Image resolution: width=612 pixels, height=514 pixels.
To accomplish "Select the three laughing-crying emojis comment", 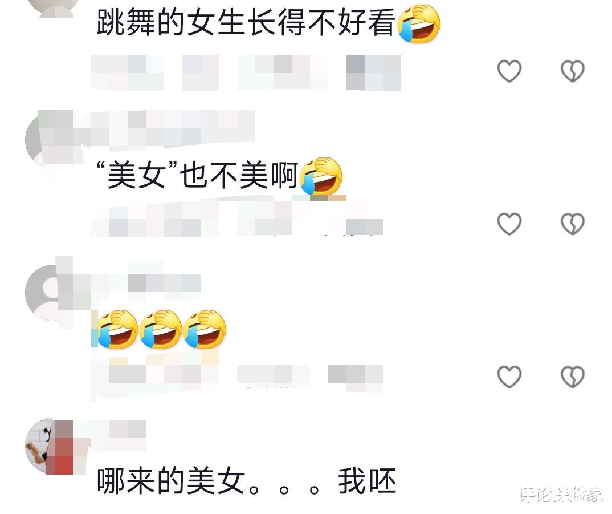I will 161,329.
